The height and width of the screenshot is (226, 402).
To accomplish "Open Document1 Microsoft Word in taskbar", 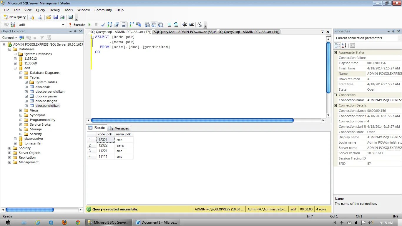I will (x=156, y=222).
